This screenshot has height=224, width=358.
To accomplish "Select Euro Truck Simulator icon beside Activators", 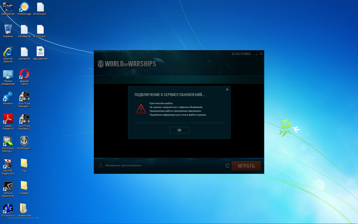I will point(24,99).
